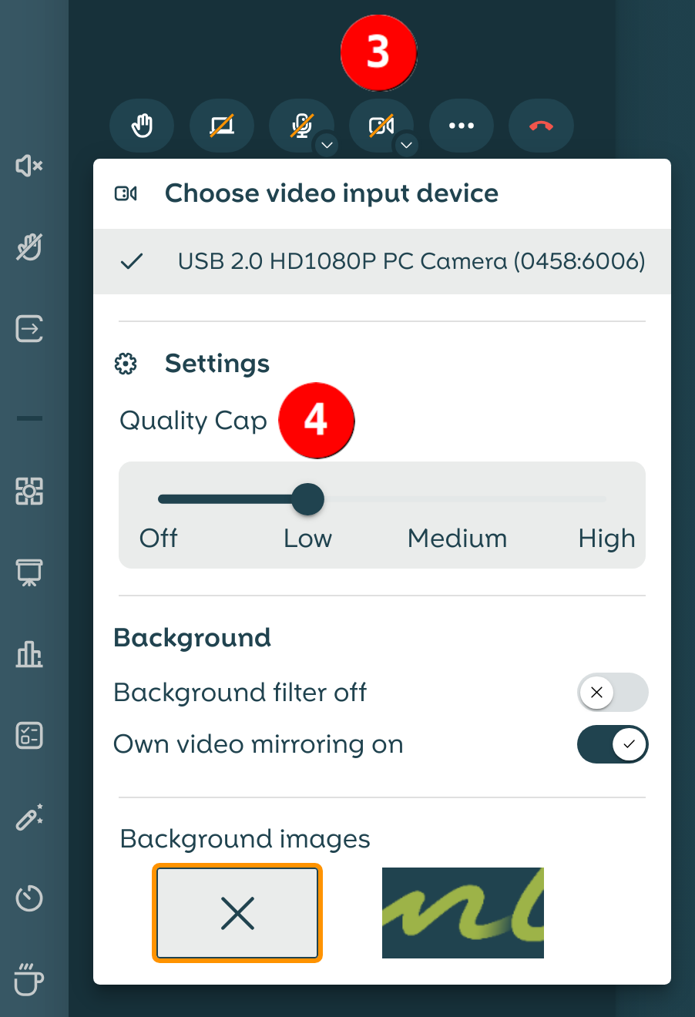Screen dimensions: 695x1017
Task: Expand the microphone options chevron
Action: 327,145
